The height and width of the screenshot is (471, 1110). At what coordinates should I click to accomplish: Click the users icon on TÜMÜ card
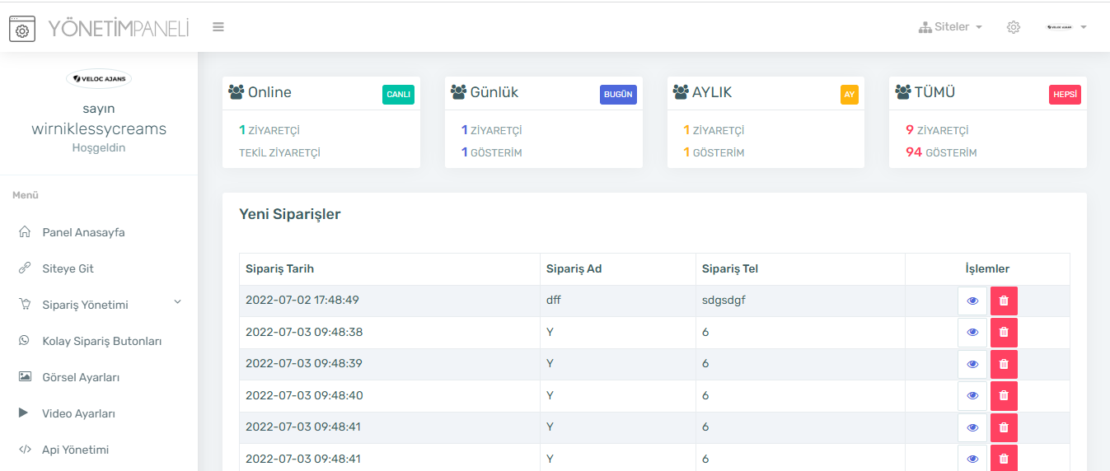point(903,92)
